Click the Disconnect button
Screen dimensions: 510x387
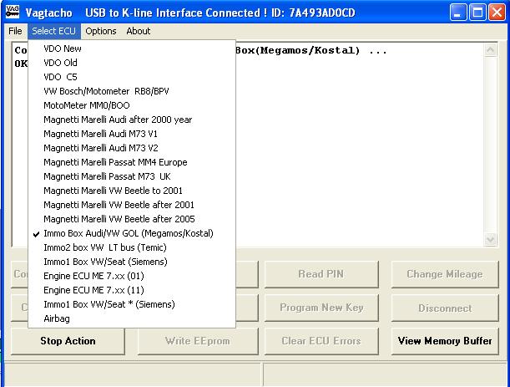click(x=445, y=308)
